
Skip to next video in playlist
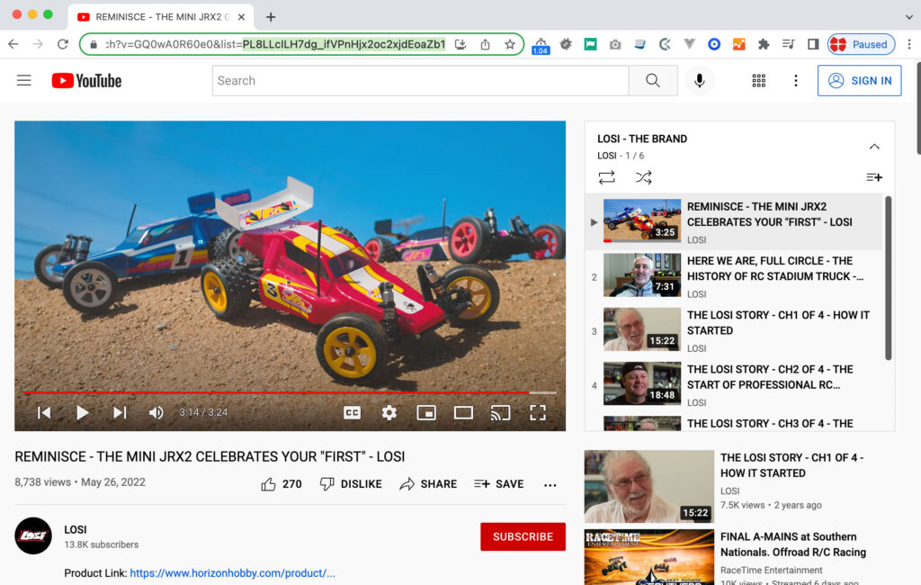click(120, 413)
